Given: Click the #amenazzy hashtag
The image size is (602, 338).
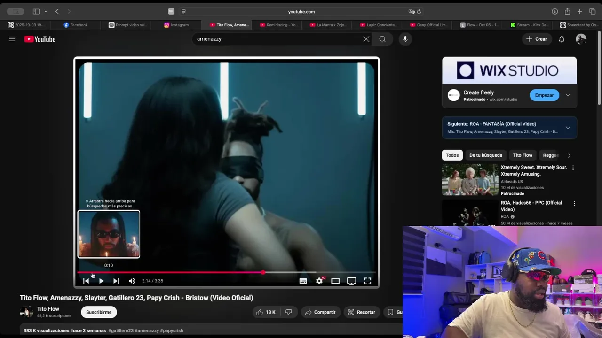Looking at the screenshot, I should (147, 330).
